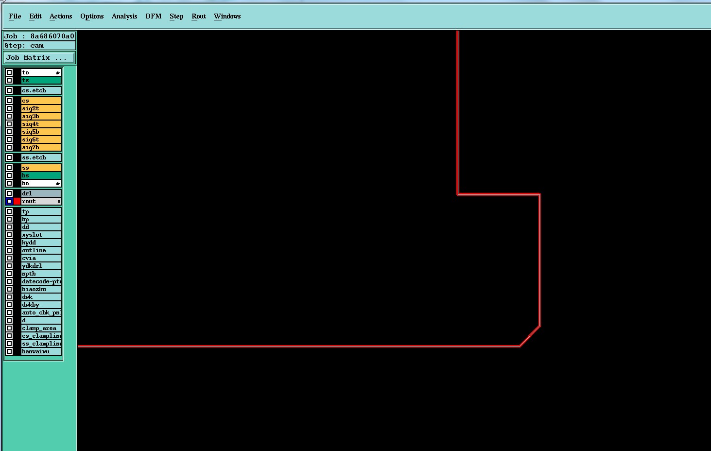Check the sig3b layer display box
This screenshot has width=711, height=451.
[x=9, y=116]
